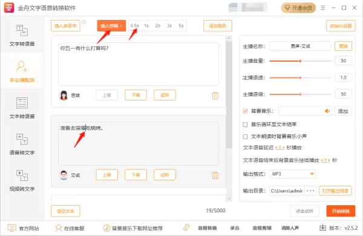This screenshot has width=363, height=236.
Task: Click the app logo in title bar
Action: 9,8
